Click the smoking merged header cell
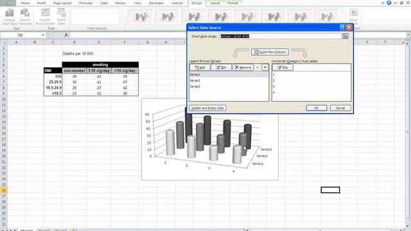 (100, 65)
